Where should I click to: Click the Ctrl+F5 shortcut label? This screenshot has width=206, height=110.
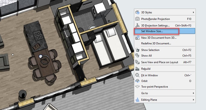coord(187,56)
